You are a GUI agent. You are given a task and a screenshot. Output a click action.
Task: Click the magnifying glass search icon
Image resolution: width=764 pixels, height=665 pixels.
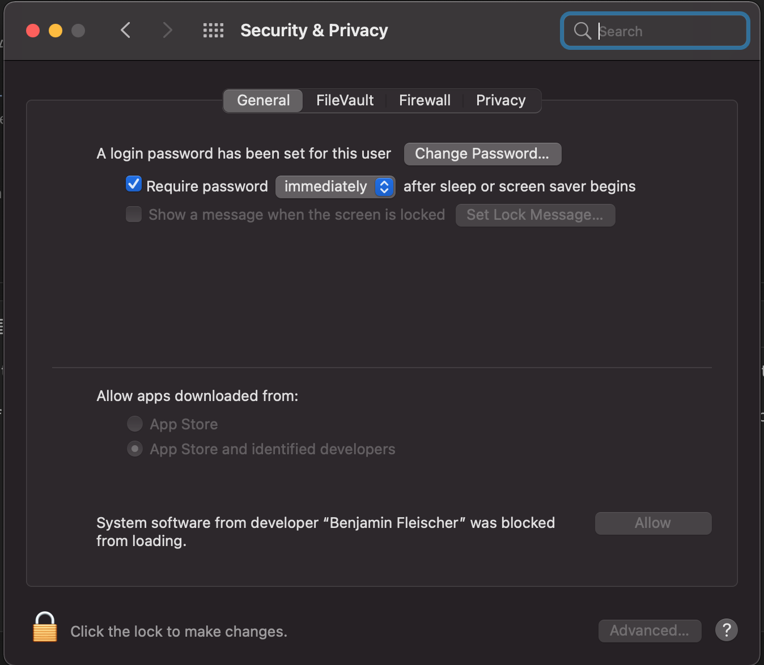[x=582, y=31]
